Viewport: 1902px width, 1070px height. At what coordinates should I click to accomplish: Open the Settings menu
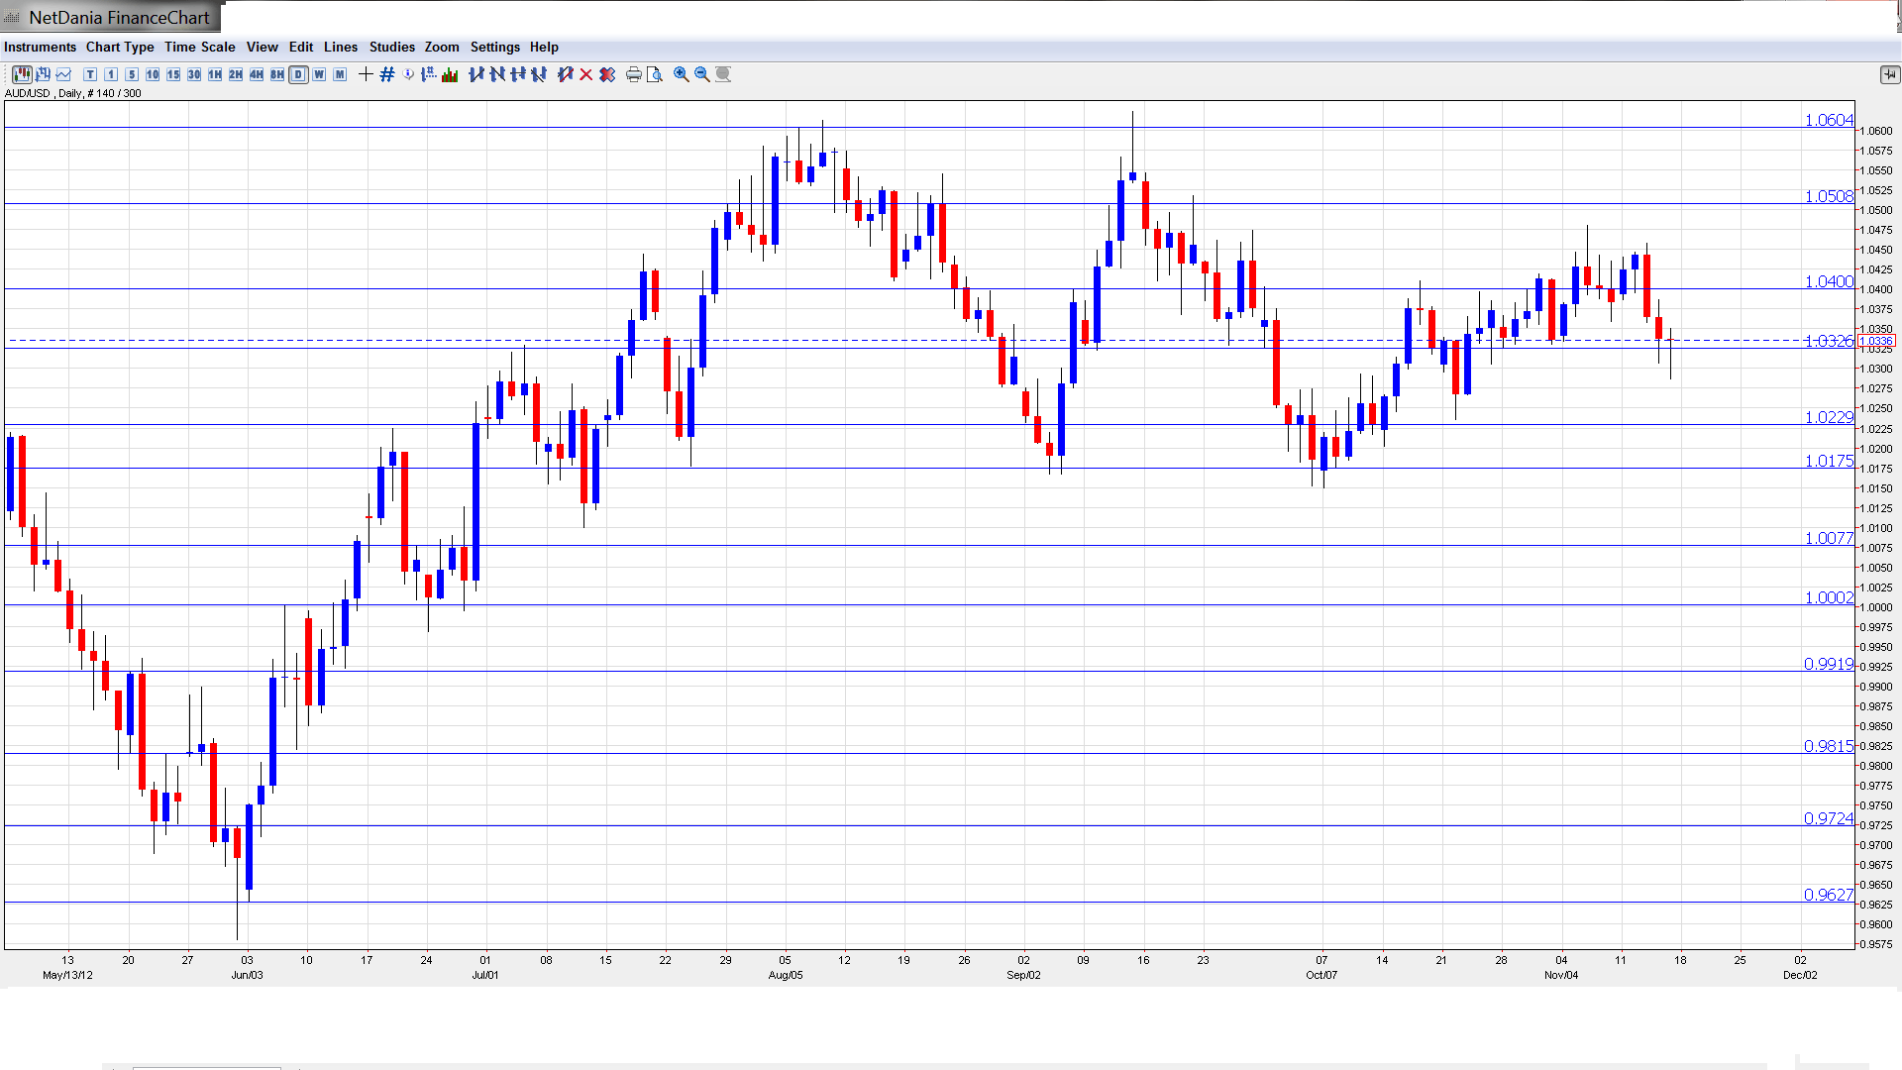point(494,47)
